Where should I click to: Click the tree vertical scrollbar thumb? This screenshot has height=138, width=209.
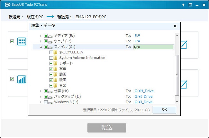click(177, 75)
